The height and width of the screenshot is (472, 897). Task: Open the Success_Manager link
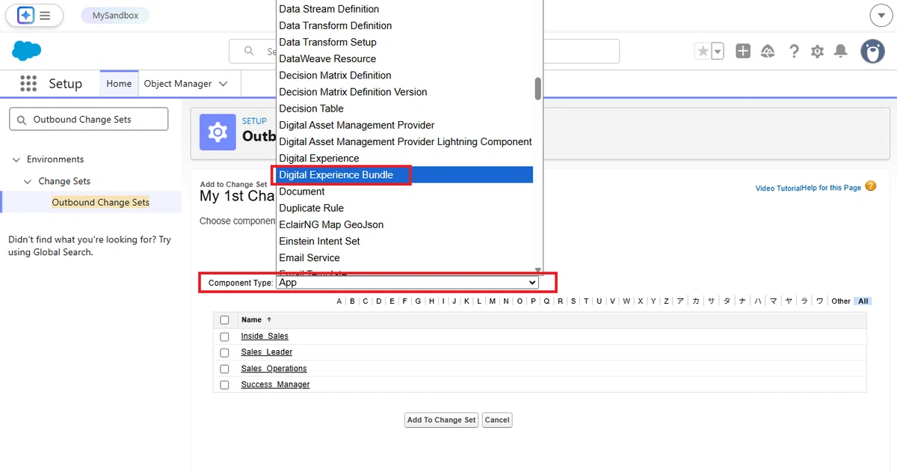275,384
